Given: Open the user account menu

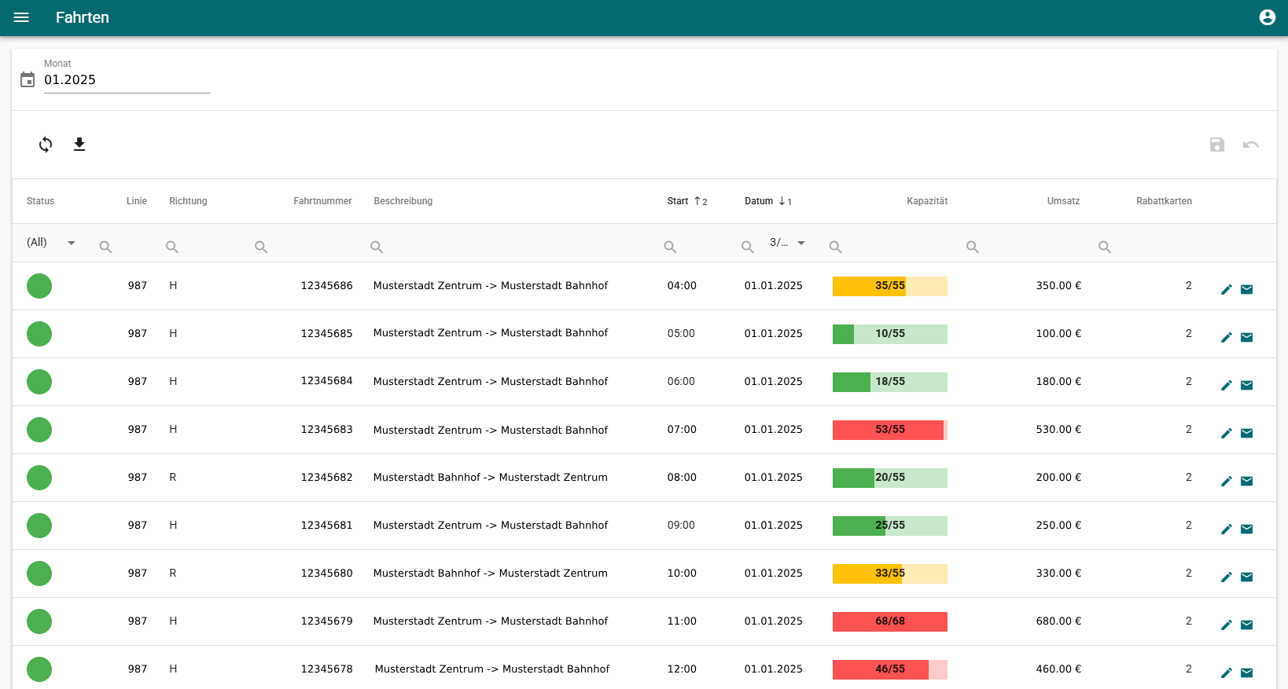Looking at the screenshot, I should (1267, 17).
